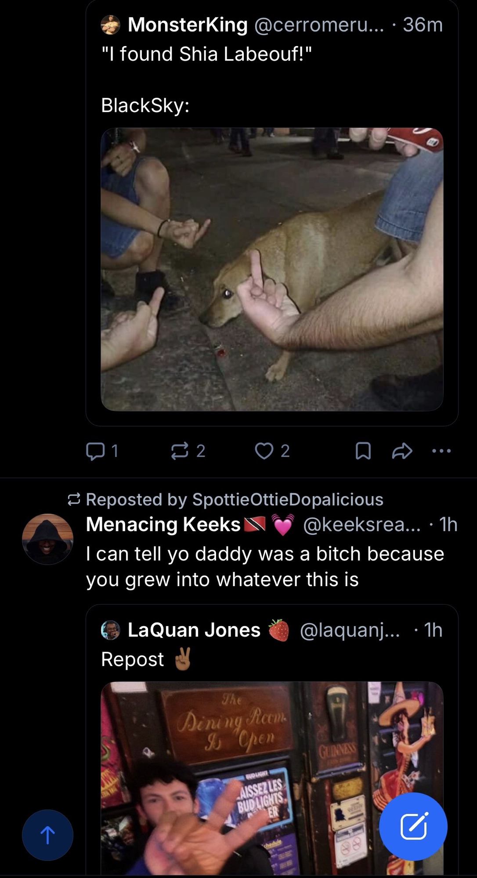Reply to the MonsterKing quote post

[95, 451]
